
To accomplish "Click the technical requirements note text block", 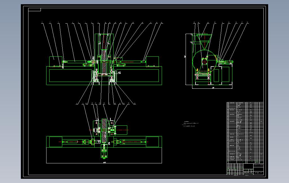I will 190,124.
